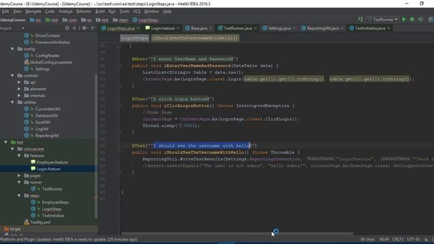Close the LoginSteps.java tab
The height and width of the screenshot is (244, 434).
point(138,28)
